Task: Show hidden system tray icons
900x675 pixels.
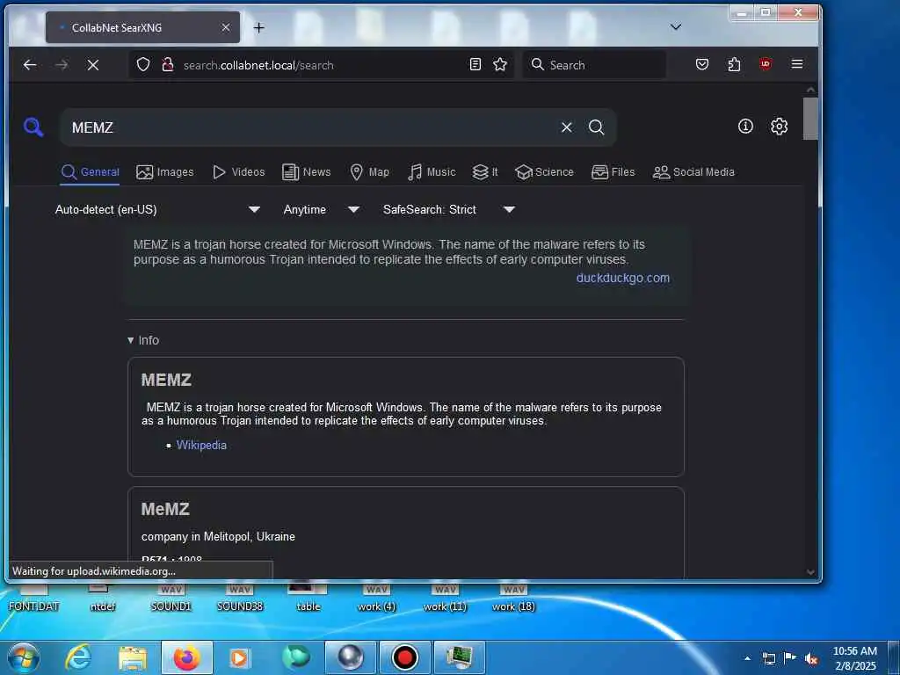Action: pos(747,659)
